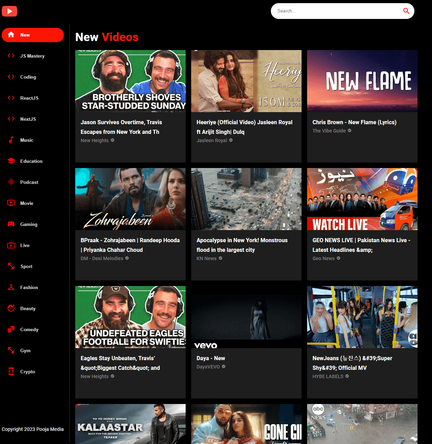
Task: Switch to the Music category
Action: (33, 140)
